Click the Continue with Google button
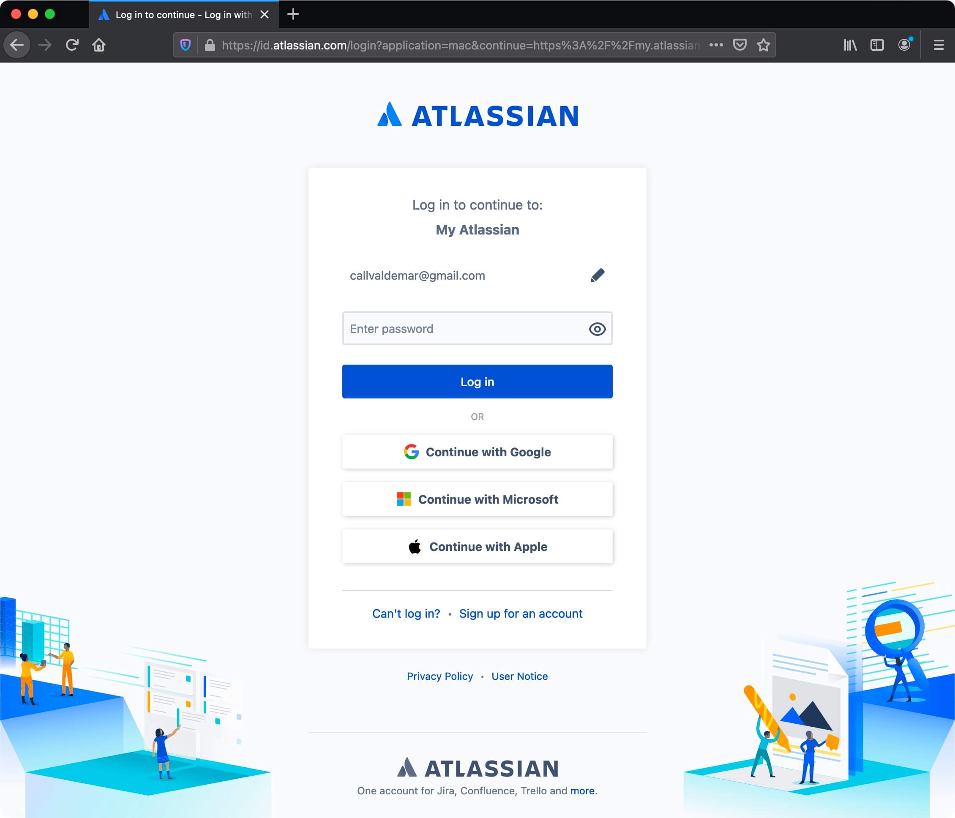This screenshot has width=955, height=818. (x=477, y=451)
